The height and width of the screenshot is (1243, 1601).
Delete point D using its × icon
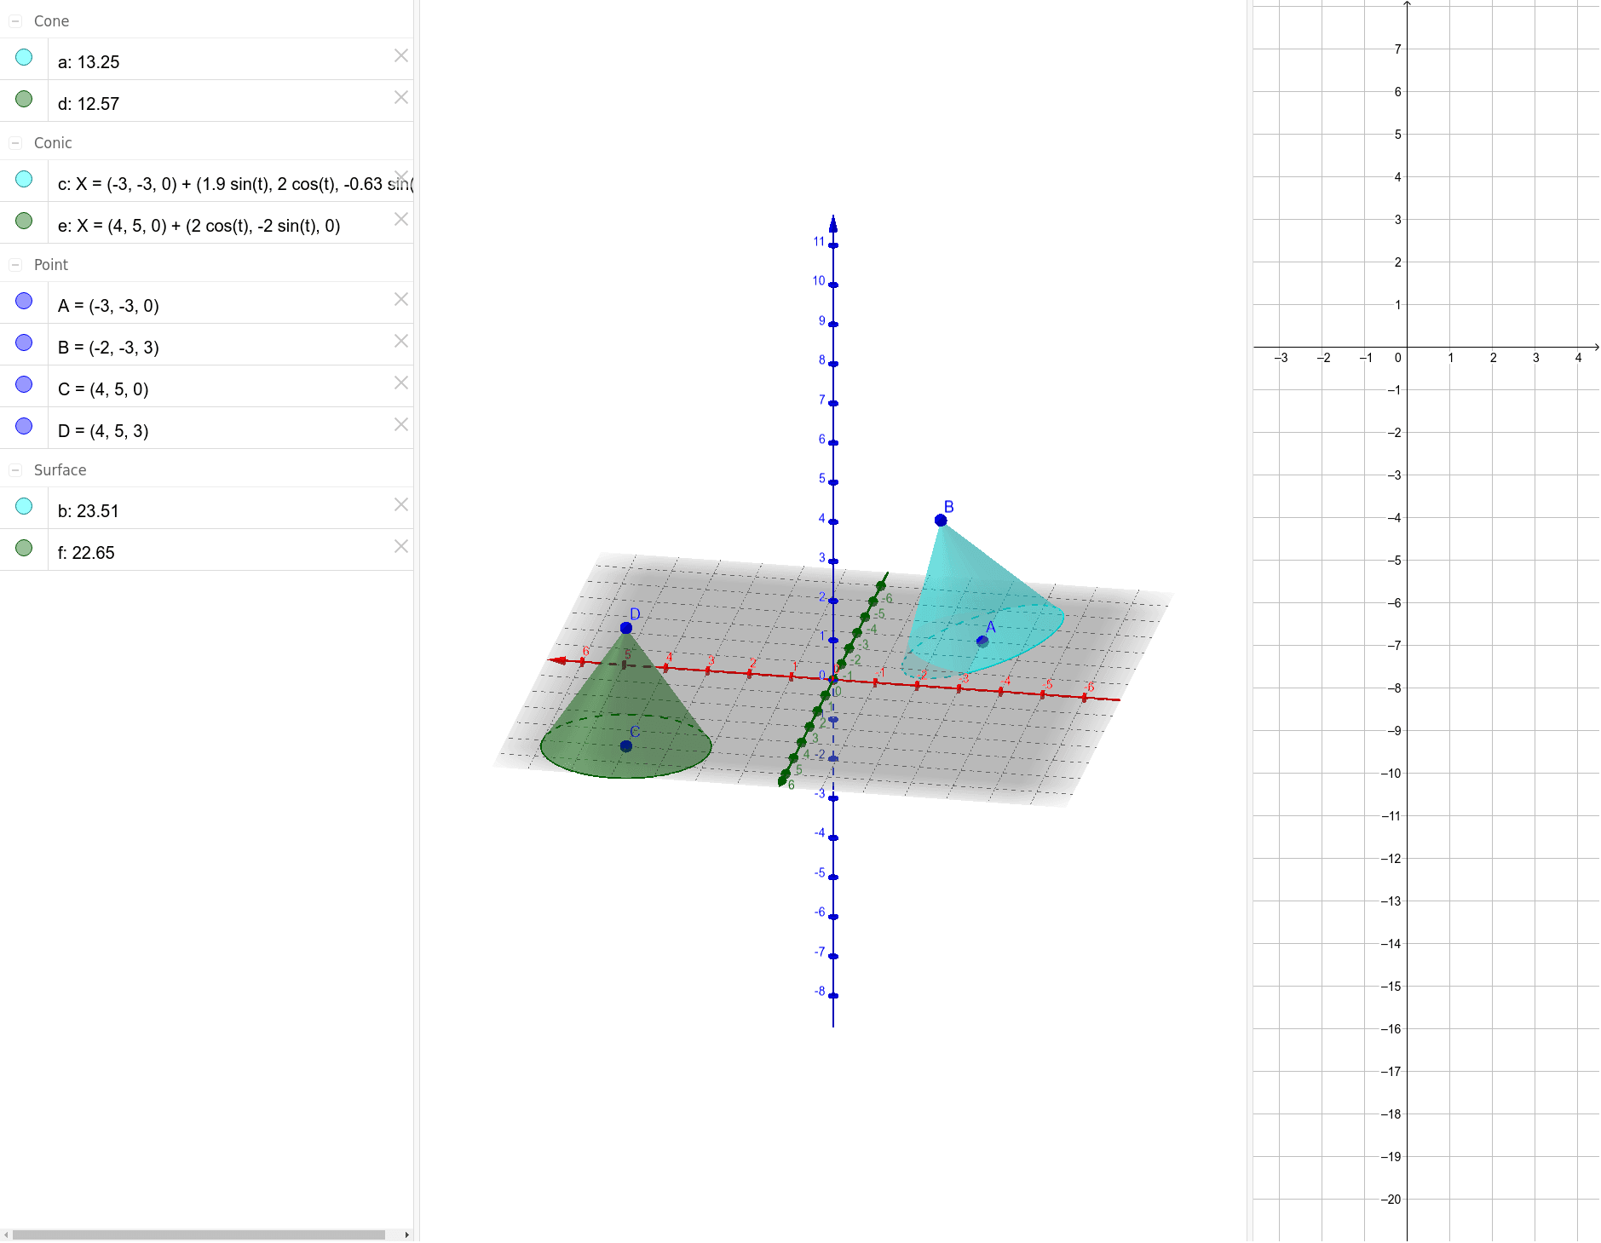point(400,424)
